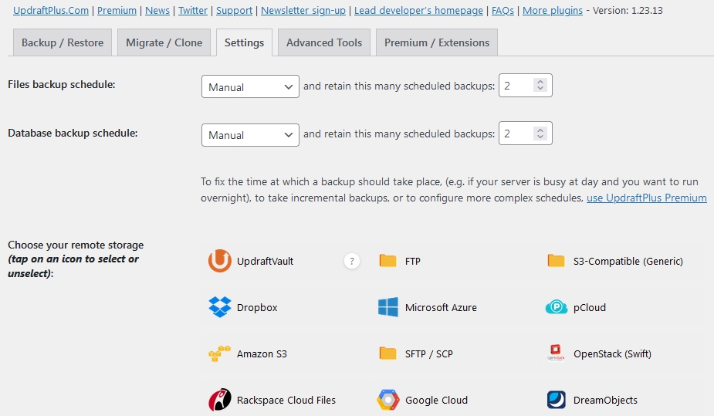Select Microsoft Azure storage icon
This screenshot has width=714, height=416.
[388, 307]
